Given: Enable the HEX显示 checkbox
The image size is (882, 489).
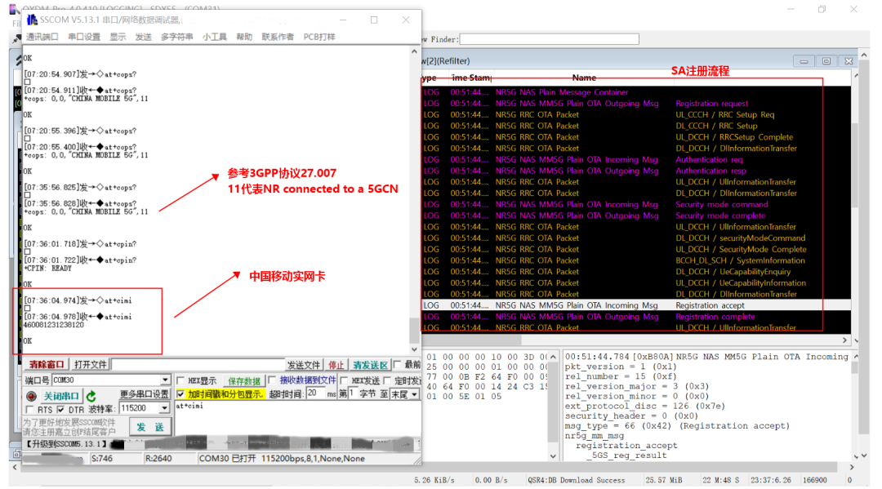Looking at the screenshot, I should pyautogui.click(x=180, y=381).
